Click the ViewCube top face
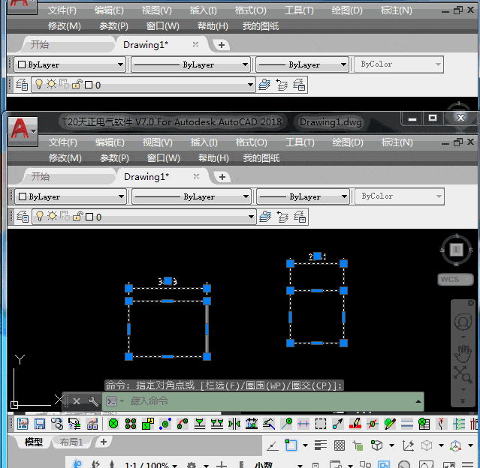The width and height of the screenshot is (480, 468). coord(456,249)
